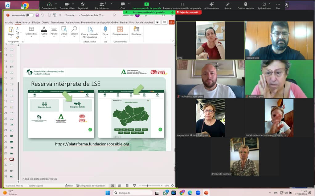The image size is (315, 196).
Task: Open the Seguridad shield in Zoom toolbar
Action: coord(83,4)
